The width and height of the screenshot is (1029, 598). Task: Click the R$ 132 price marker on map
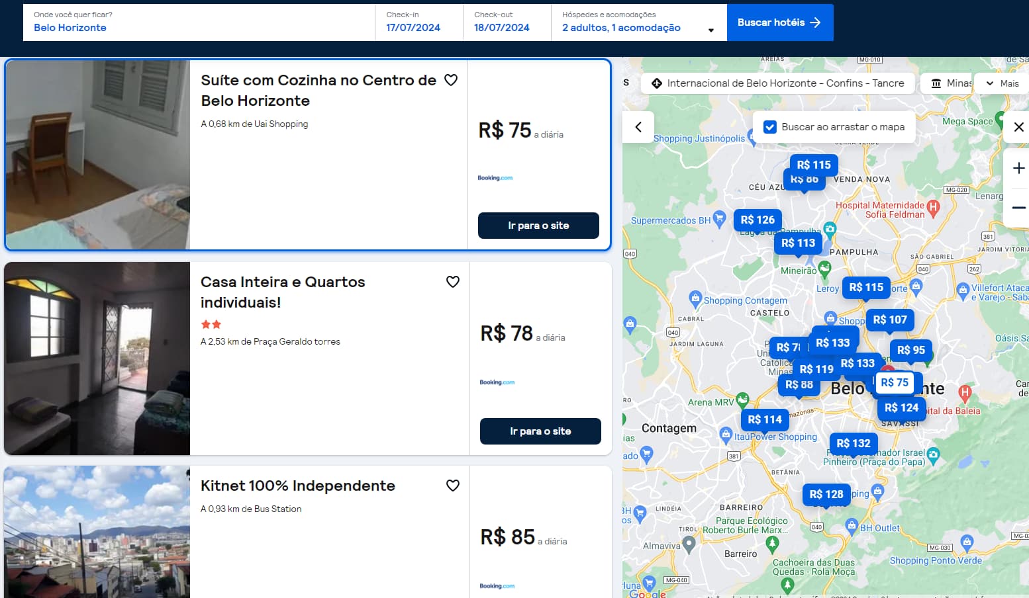[853, 444]
